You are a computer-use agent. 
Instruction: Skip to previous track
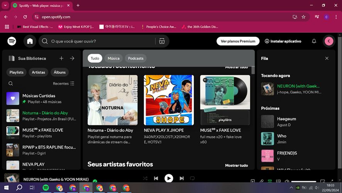click(156, 178)
